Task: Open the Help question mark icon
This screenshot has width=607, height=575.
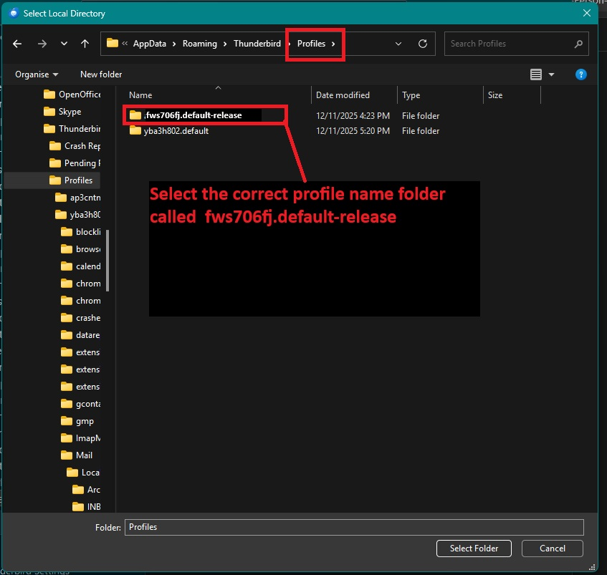Action: point(581,74)
